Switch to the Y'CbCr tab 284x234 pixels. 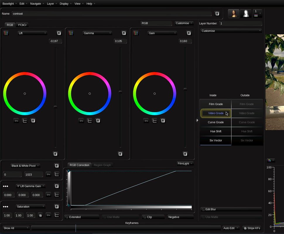(22, 25)
